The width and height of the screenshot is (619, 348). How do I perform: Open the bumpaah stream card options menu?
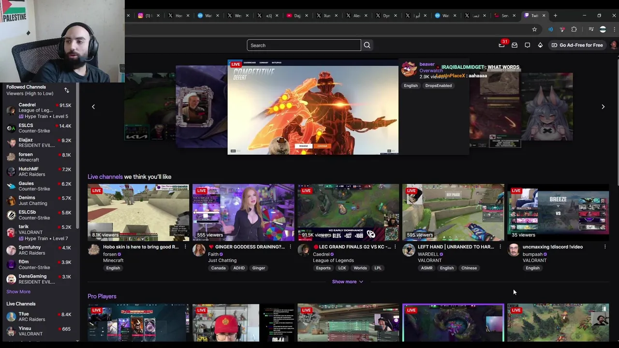605,247
